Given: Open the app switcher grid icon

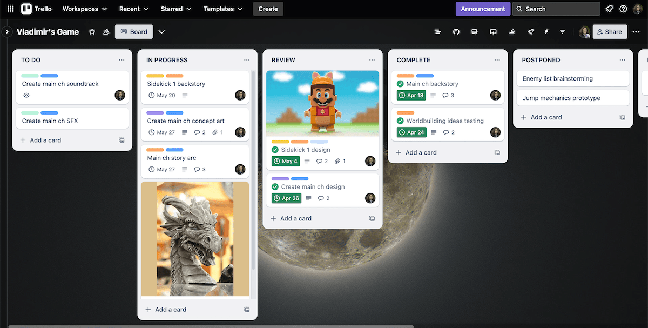Looking at the screenshot, I should (10, 9).
